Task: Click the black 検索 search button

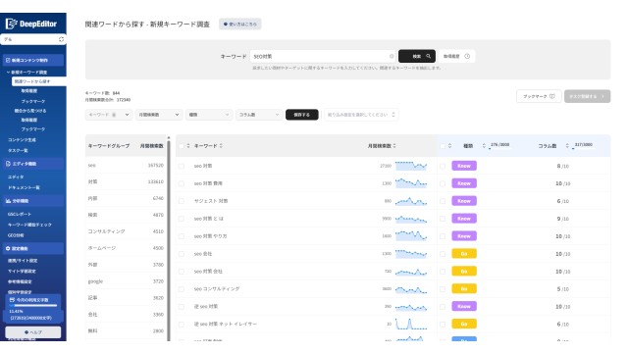Action: [416, 57]
